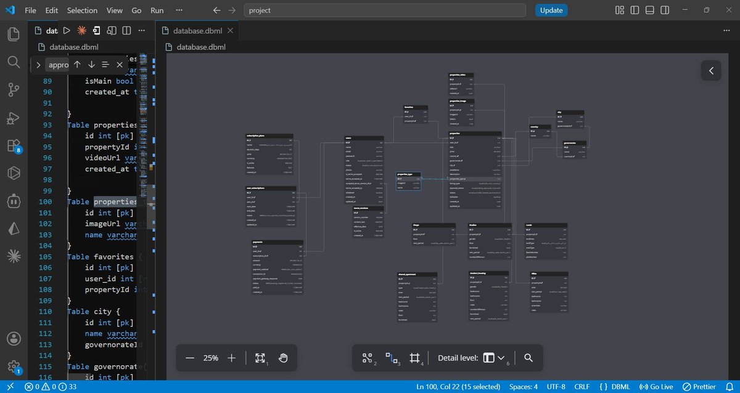Open the Customize Layout icon
This screenshot has height=393, width=740.
coord(620,10)
